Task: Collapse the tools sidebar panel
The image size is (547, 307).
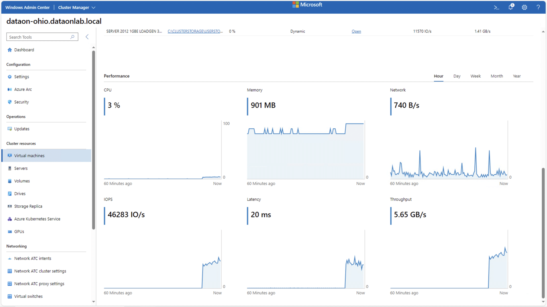Action: (87, 37)
